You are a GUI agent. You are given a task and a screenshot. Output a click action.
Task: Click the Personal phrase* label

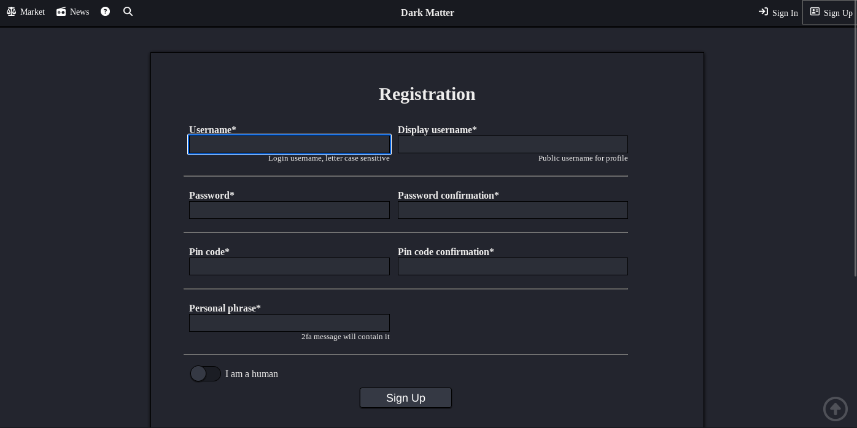coord(225,308)
